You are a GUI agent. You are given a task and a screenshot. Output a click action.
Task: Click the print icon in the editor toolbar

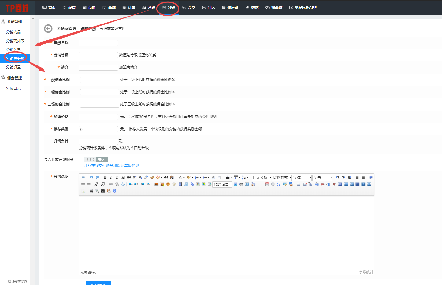92,191
